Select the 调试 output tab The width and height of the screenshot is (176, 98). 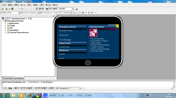click(16, 88)
